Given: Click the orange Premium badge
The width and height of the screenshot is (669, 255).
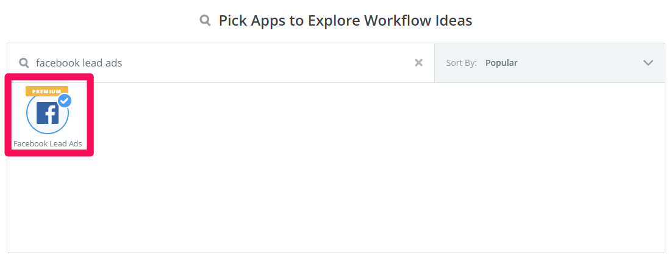Looking at the screenshot, I should pos(46,91).
